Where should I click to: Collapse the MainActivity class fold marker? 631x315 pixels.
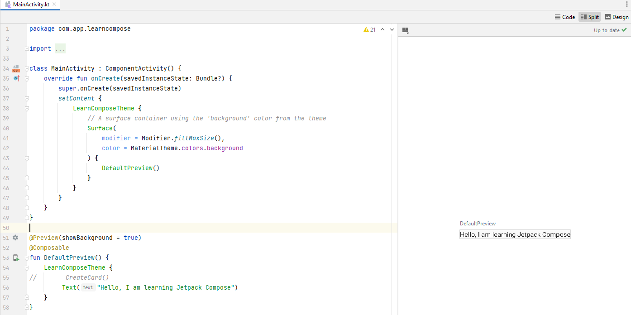coord(27,68)
